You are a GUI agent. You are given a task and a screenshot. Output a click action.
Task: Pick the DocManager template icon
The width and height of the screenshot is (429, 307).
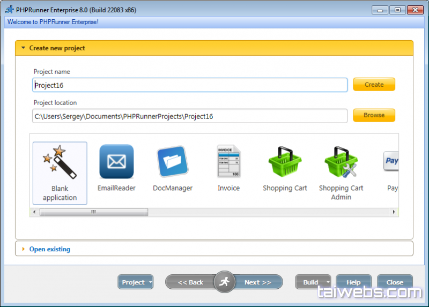coord(173,162)
